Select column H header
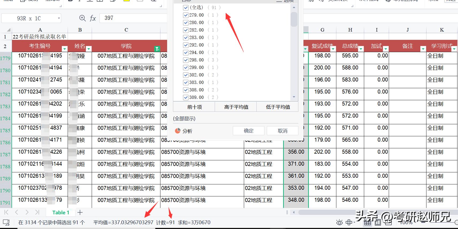 350,30
